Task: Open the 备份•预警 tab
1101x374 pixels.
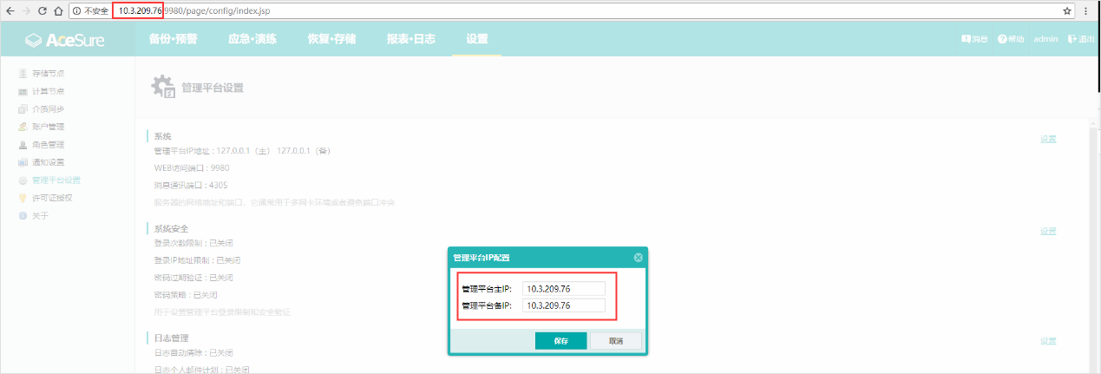Action: pyautogui.click(x=173, y=39)
